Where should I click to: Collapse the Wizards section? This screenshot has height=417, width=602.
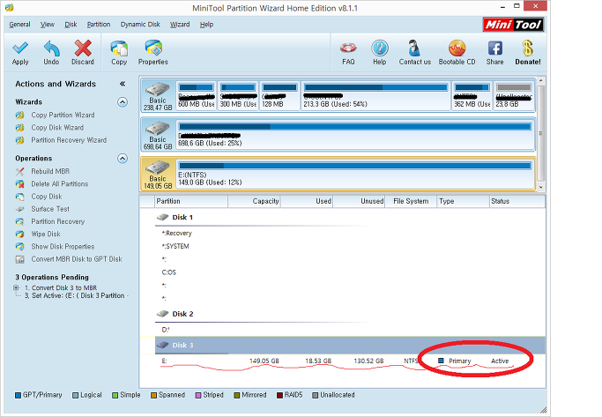point(123,101)
